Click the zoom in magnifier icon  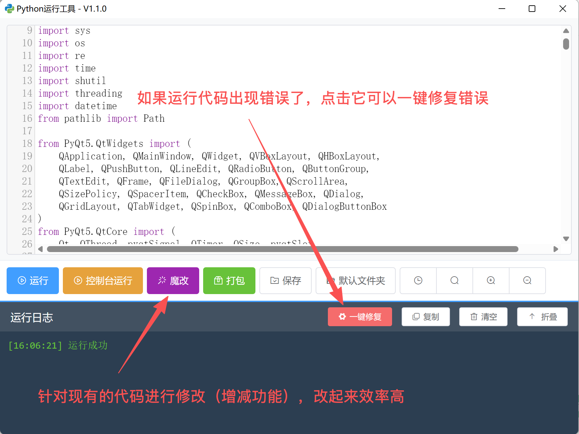[491, 281]
